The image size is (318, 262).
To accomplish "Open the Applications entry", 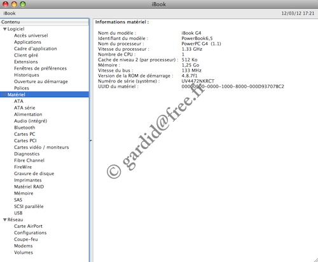I will (27, 42).
